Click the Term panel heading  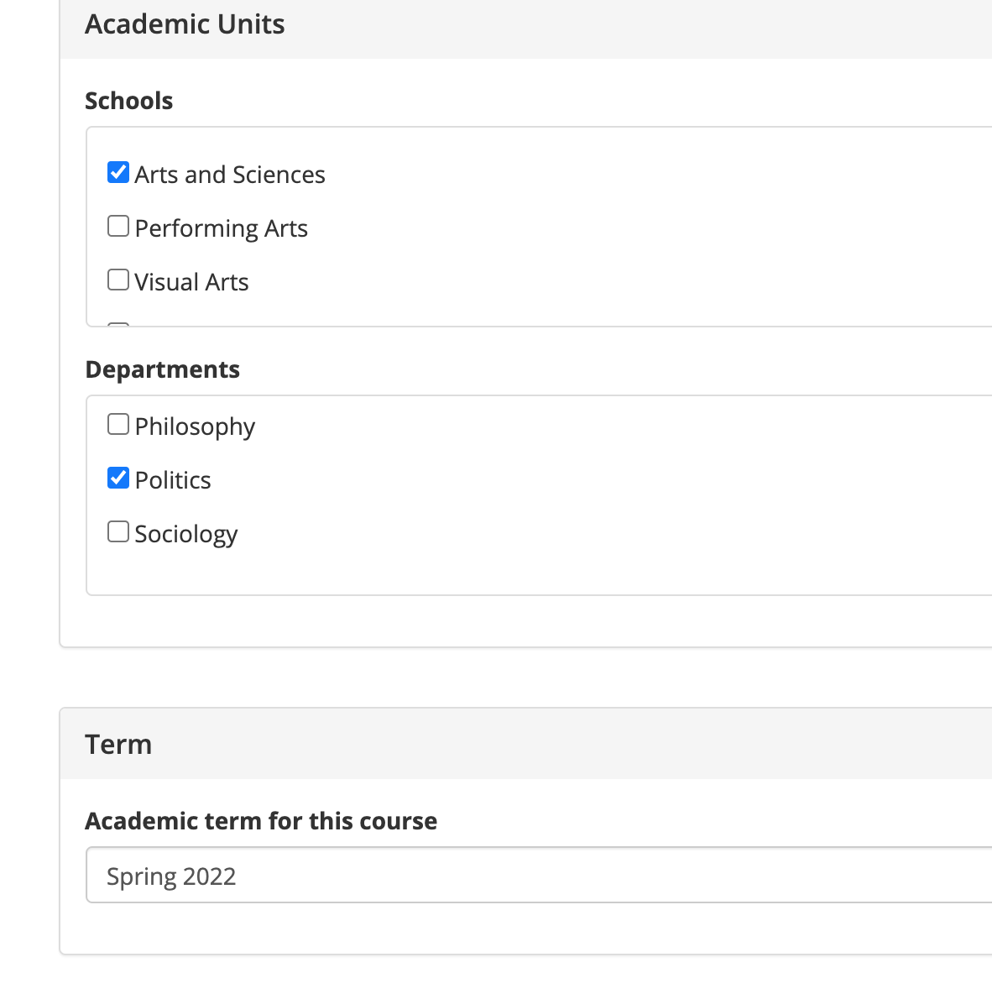[x=118, y=744]
